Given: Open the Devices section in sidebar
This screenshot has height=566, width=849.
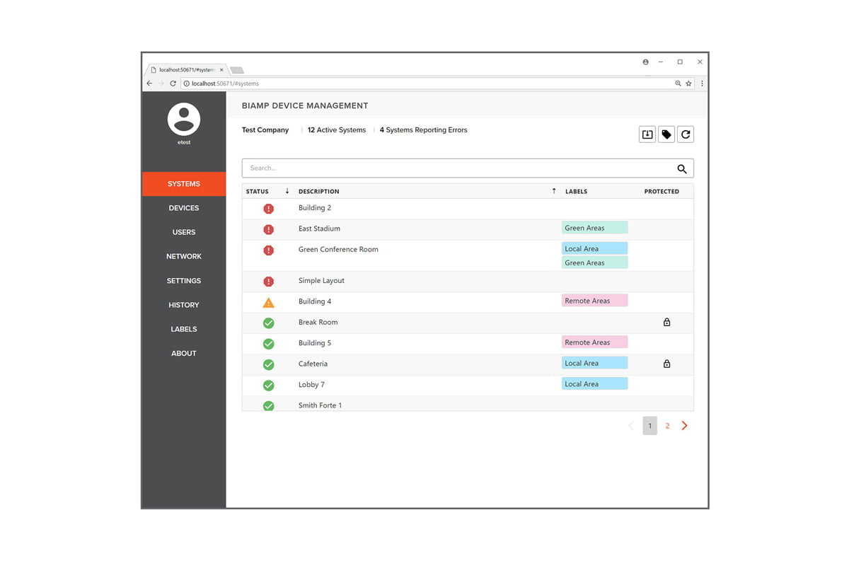Looking at the screenshot, I should (184, 208).
